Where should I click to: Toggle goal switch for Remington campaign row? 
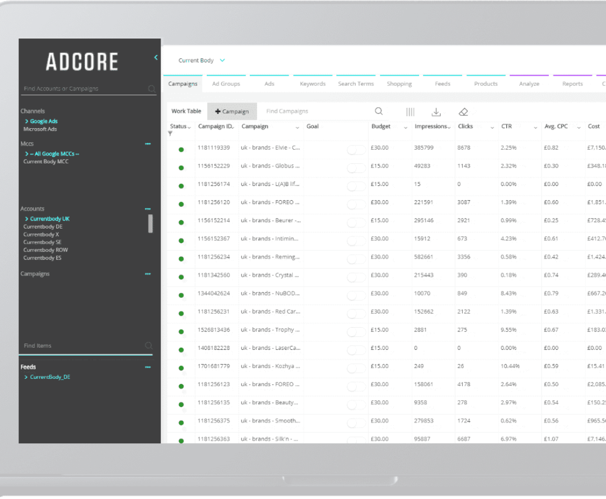point(356,259)
